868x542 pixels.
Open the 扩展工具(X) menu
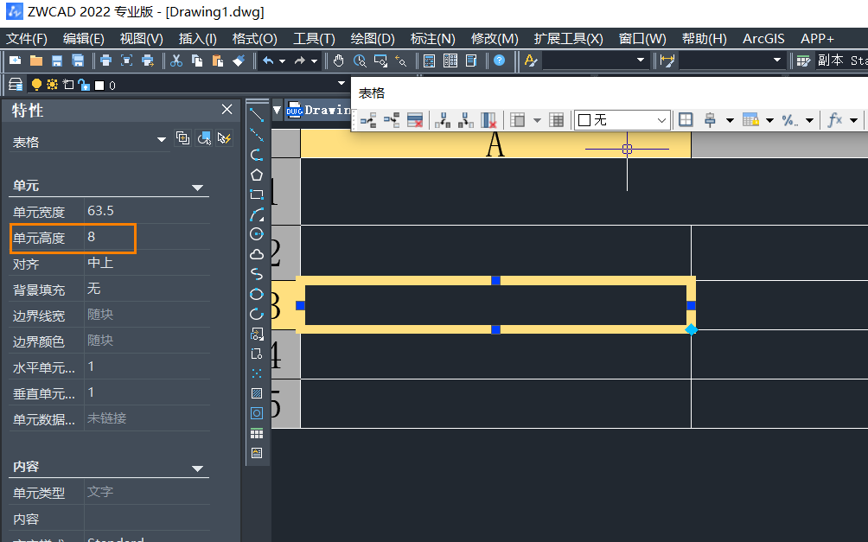pyautogui.click(x=569, y=39)
